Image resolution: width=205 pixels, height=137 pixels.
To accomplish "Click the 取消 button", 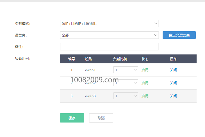I will tap(101, 118).
